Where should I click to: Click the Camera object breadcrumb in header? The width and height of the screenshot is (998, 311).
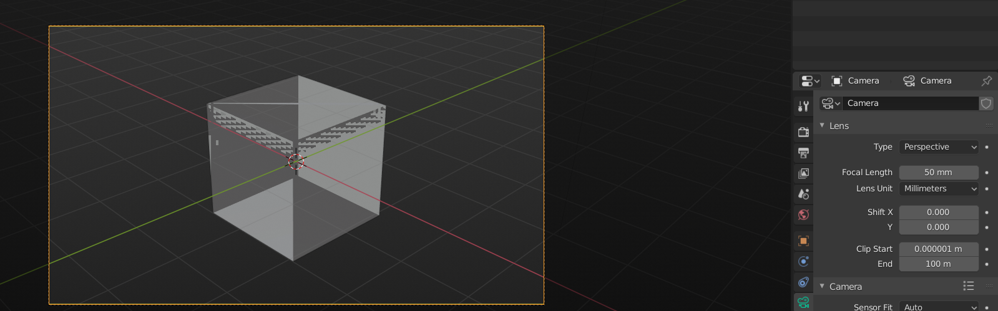click(855, 81)
